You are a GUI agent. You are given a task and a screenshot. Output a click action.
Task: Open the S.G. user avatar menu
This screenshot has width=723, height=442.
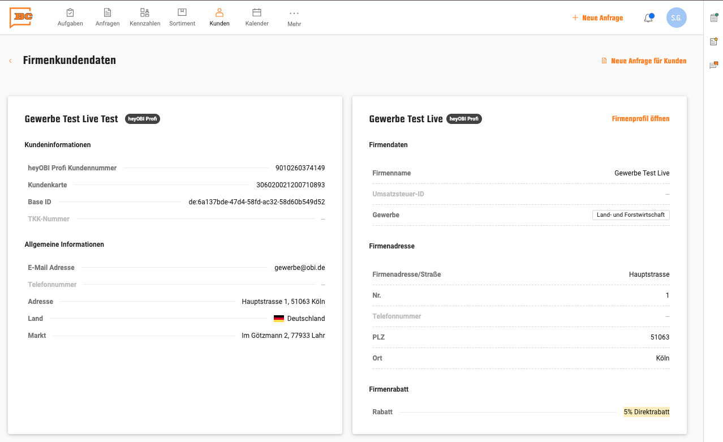tap(676, 18)
